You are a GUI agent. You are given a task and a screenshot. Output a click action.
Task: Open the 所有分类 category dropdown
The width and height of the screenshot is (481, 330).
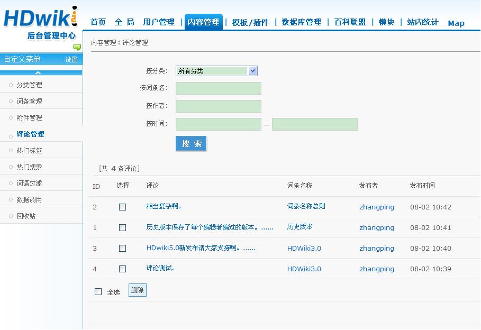(216, 71)
